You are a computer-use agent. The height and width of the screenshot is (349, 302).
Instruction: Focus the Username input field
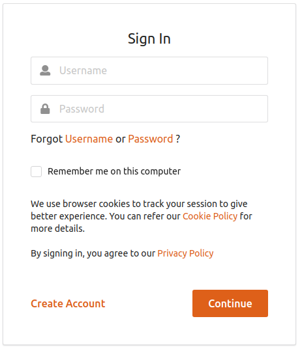(149, 70)
